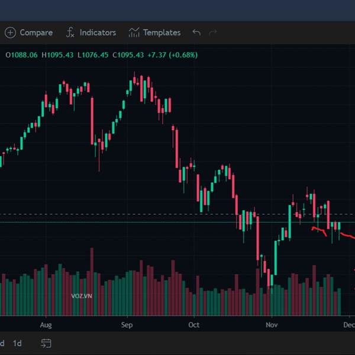Open the indicator Templates chart icon
The height and width of the screenshot is (355, 355).
tap(134, 33)
